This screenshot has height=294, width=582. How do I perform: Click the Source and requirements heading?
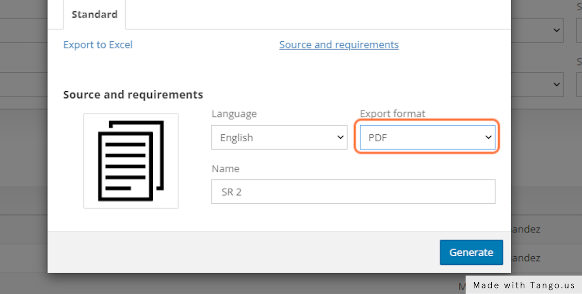coord(133,95)
